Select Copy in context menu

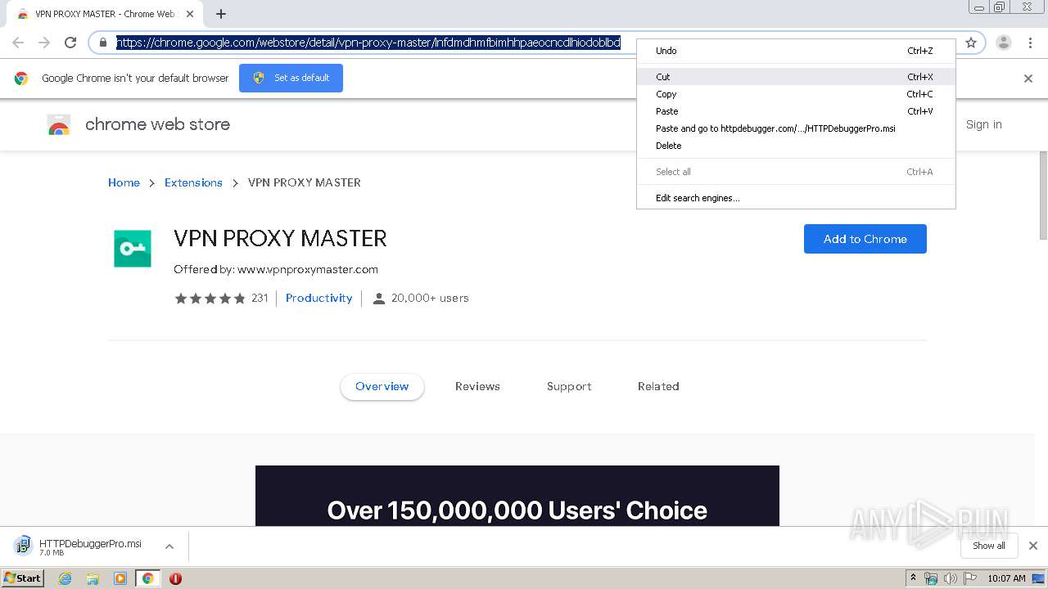pyautogui.click(x=796, y=94)
